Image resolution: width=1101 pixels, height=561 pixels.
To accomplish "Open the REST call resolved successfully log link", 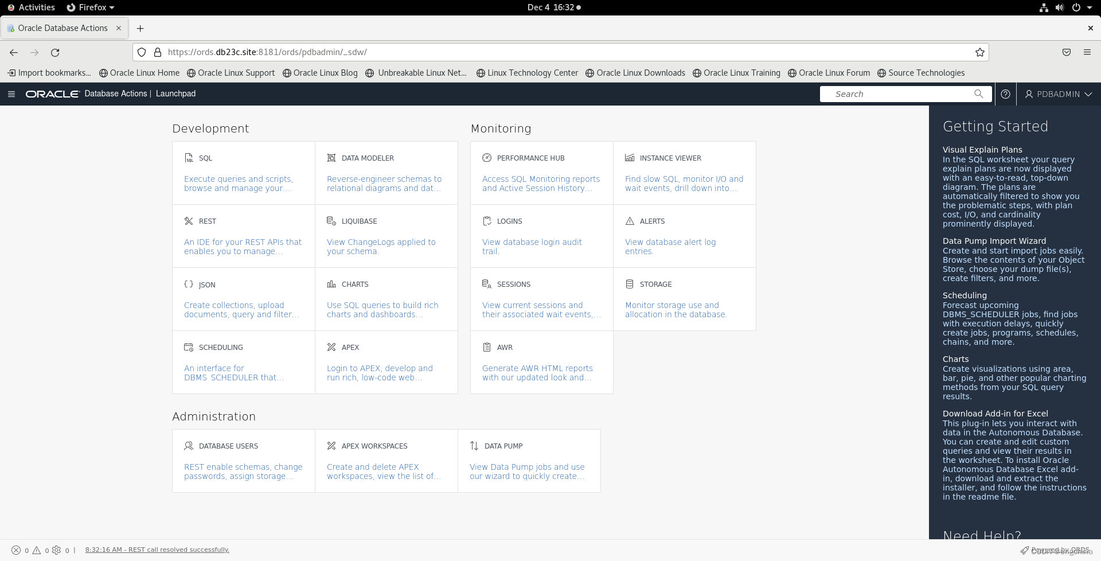I will 157,549.
